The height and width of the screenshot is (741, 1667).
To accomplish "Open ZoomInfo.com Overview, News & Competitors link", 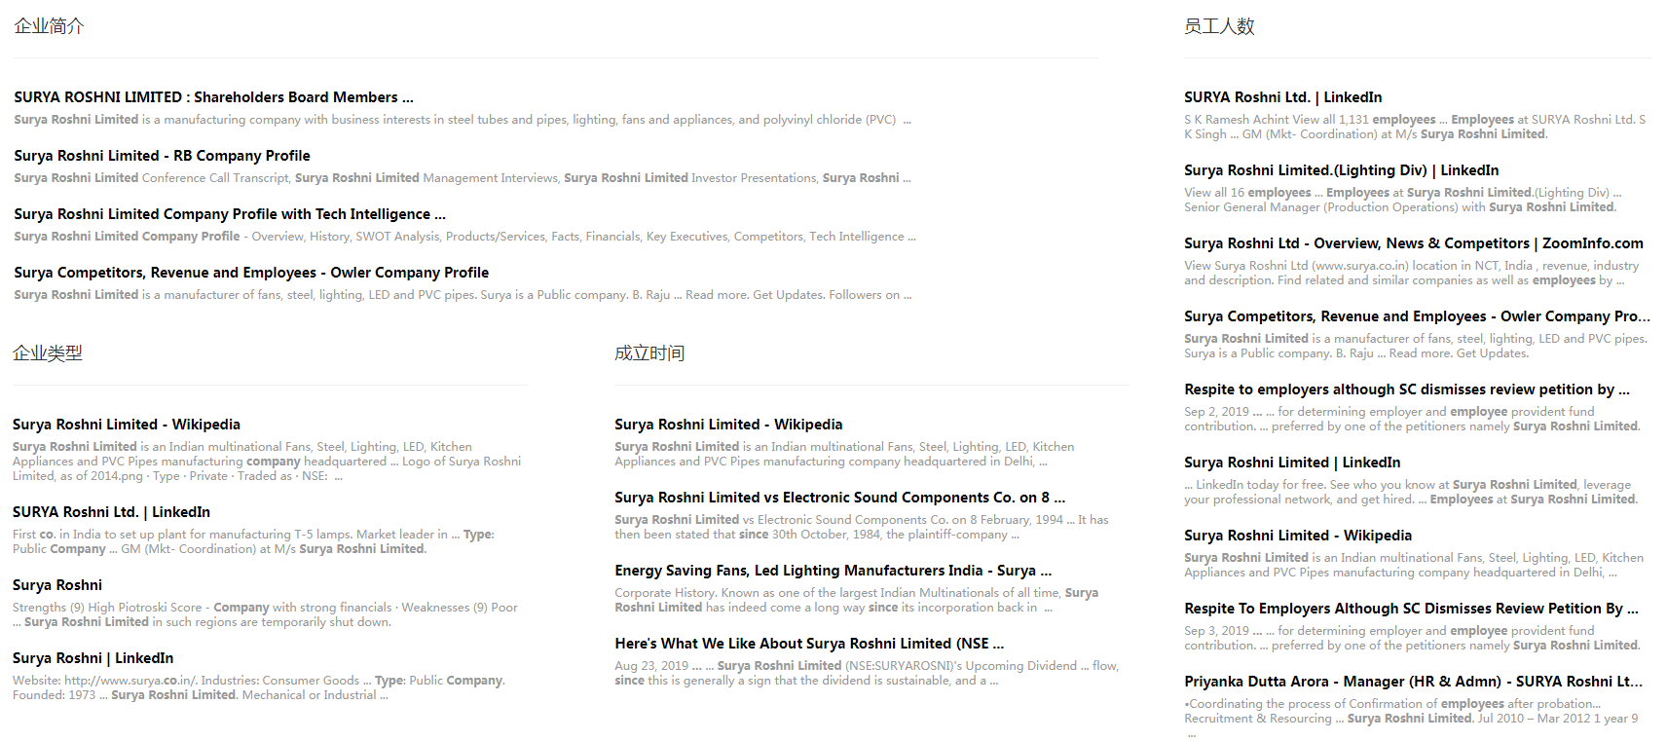I will click(1413, 243).
